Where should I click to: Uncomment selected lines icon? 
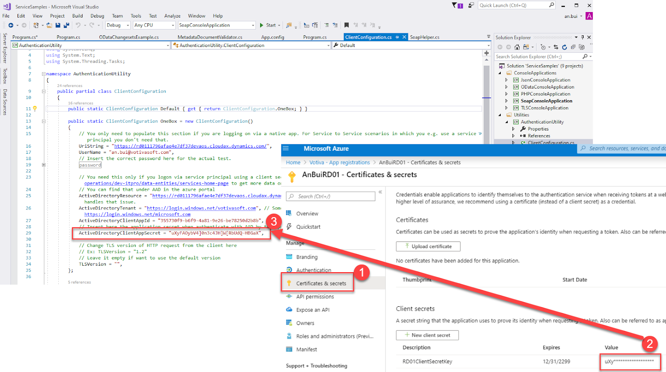335,25
